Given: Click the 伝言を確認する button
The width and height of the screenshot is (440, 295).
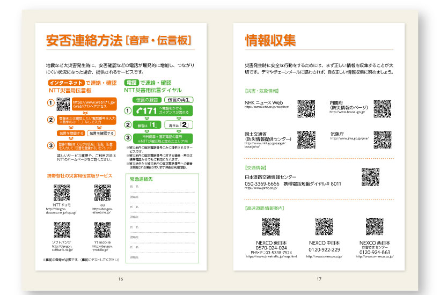Looking at the screenshot, I should pyautogui.click(x=102, y=133).
